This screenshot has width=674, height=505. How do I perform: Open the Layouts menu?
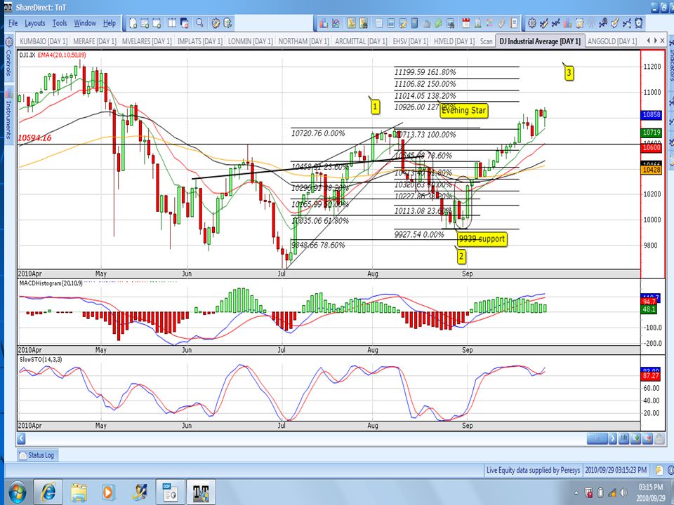click(35, 23)
